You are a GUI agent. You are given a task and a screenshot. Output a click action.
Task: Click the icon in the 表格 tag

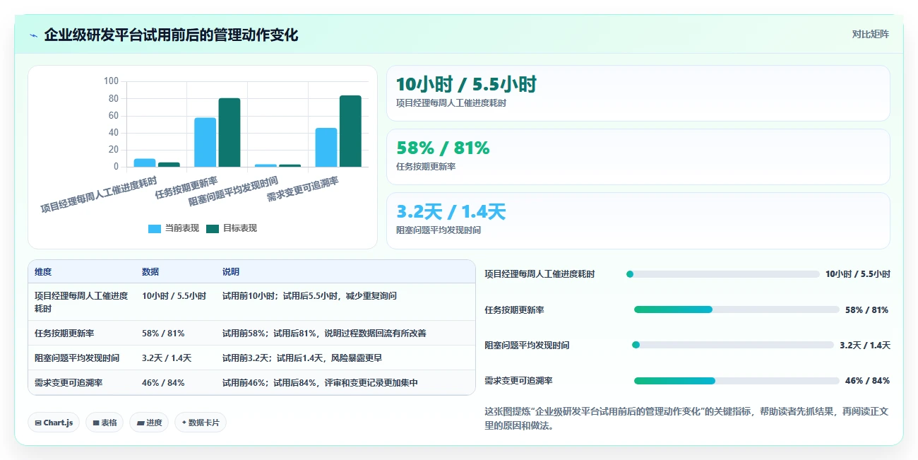[x=95, y=423]
